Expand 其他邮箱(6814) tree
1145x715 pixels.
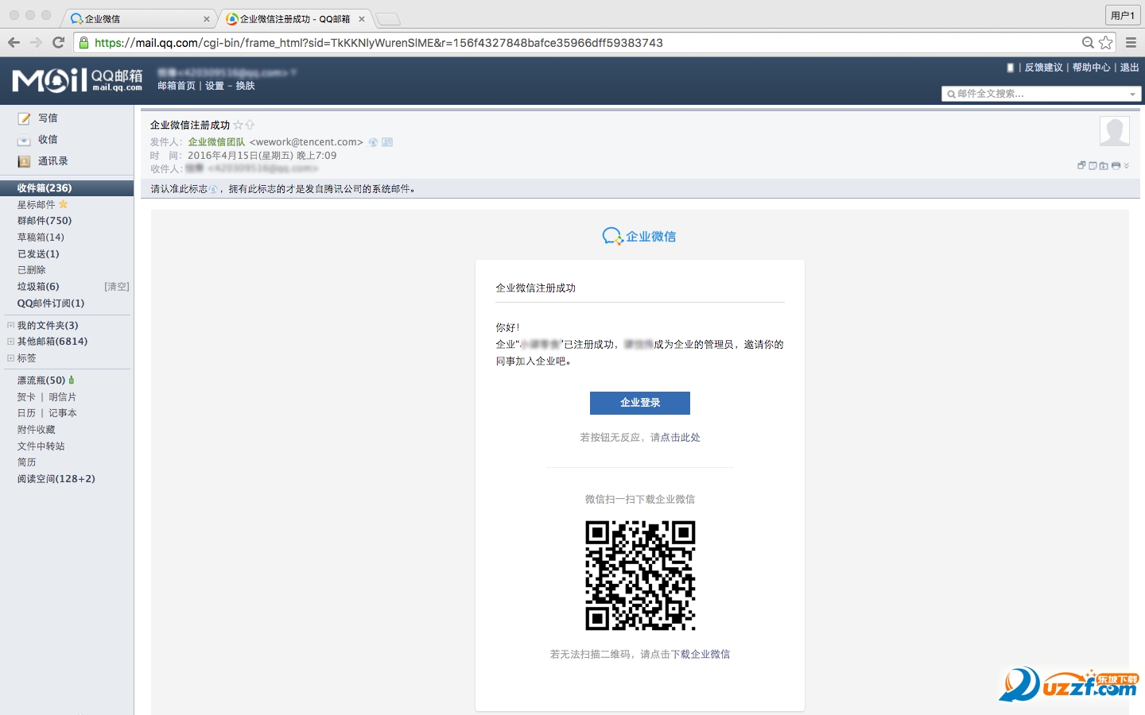point(10,342)
